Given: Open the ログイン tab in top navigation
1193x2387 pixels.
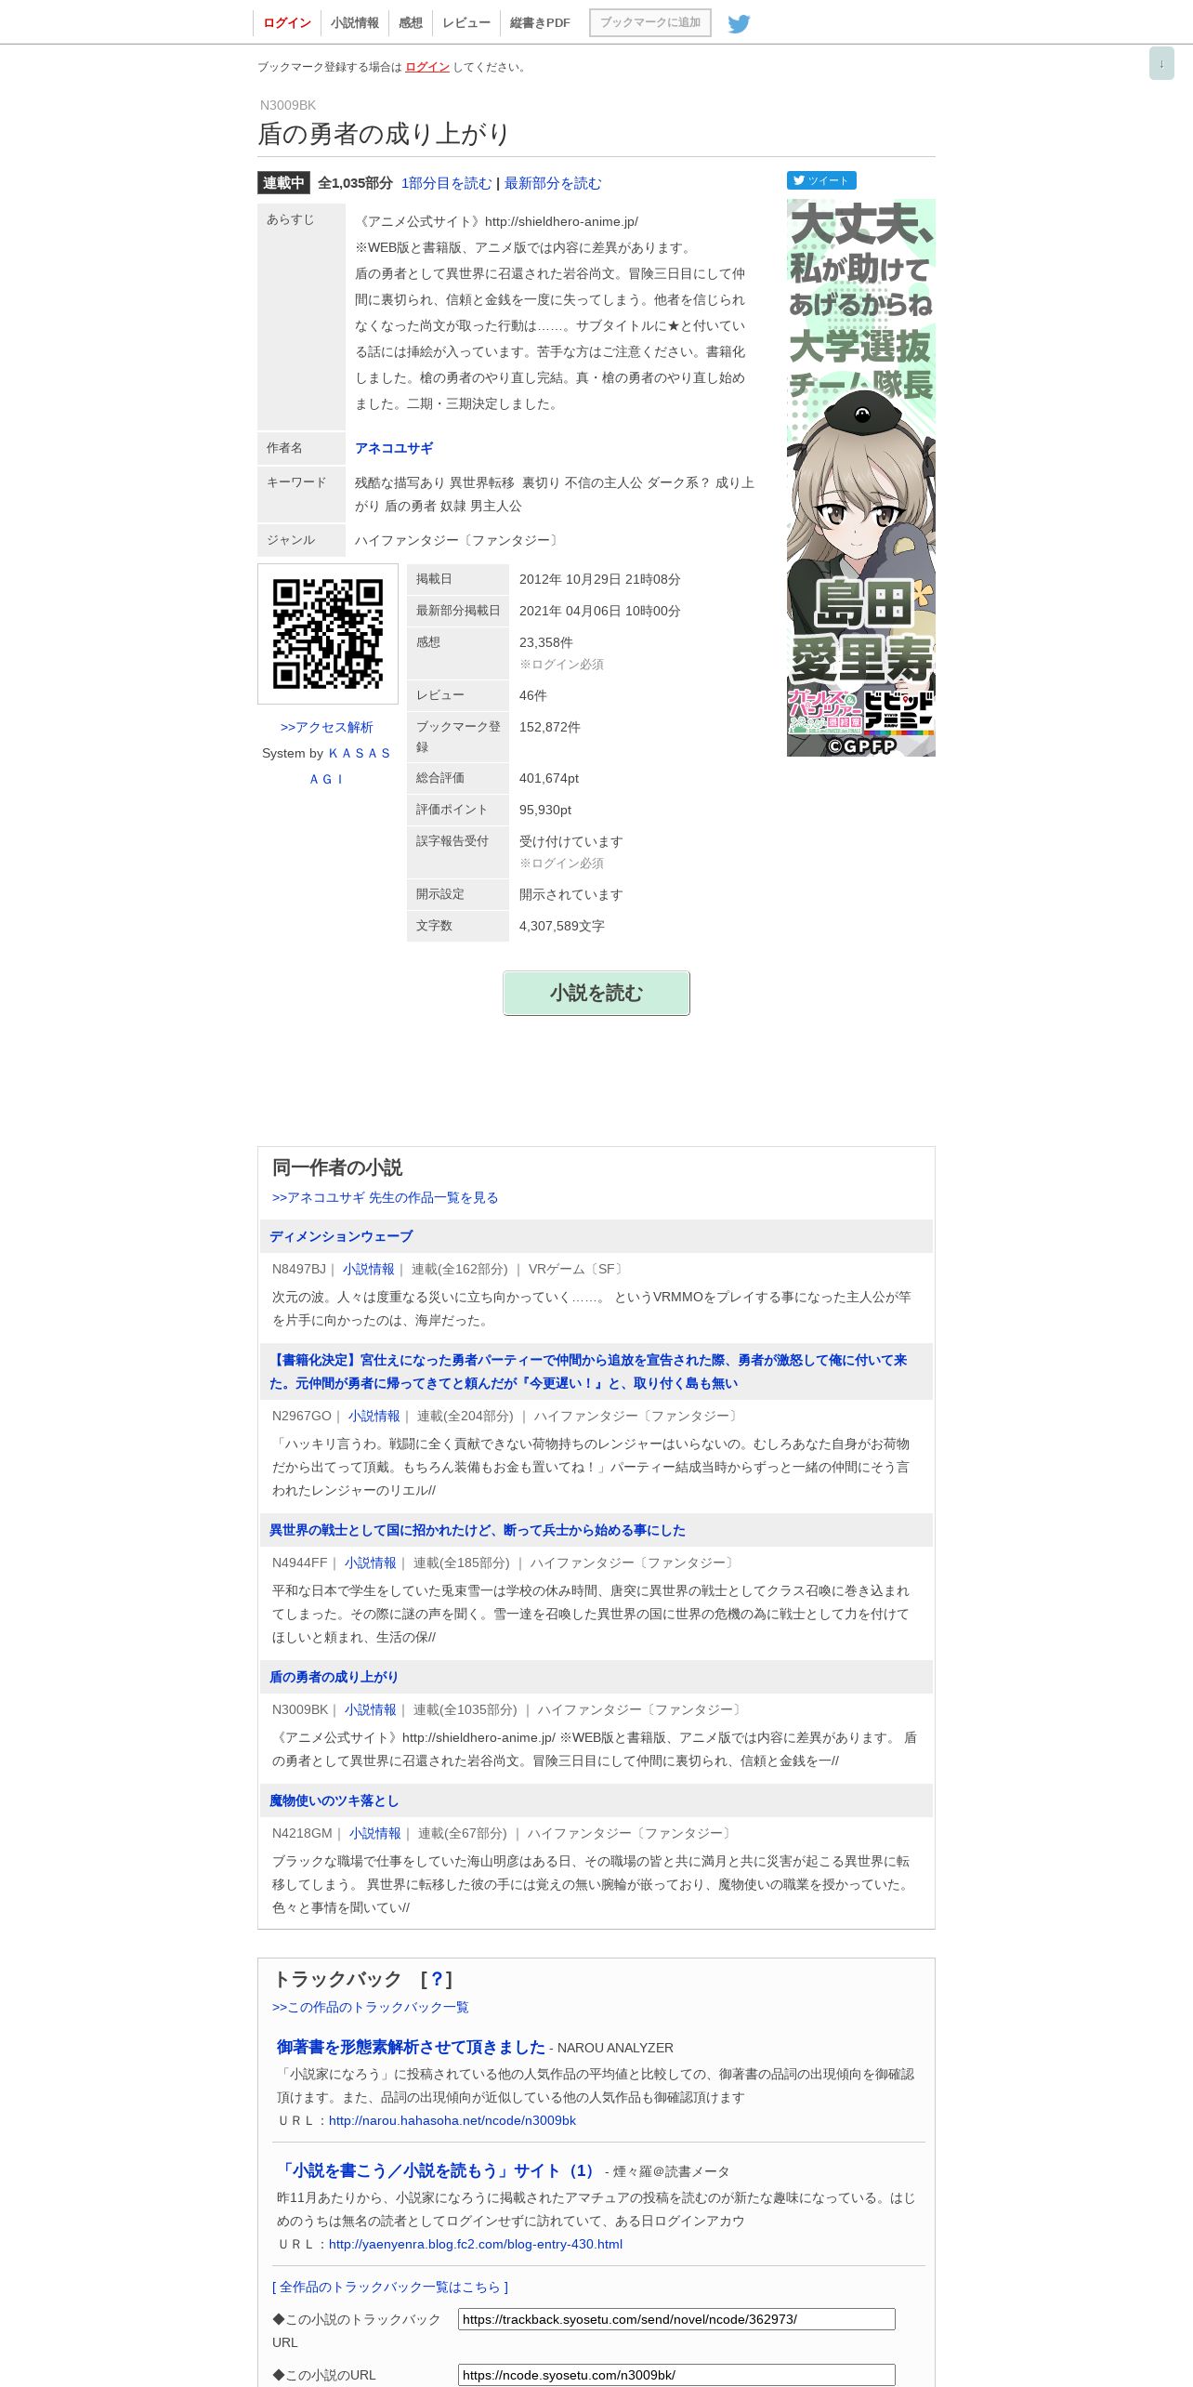Looking at the screenshot, I should coord(287,22).
